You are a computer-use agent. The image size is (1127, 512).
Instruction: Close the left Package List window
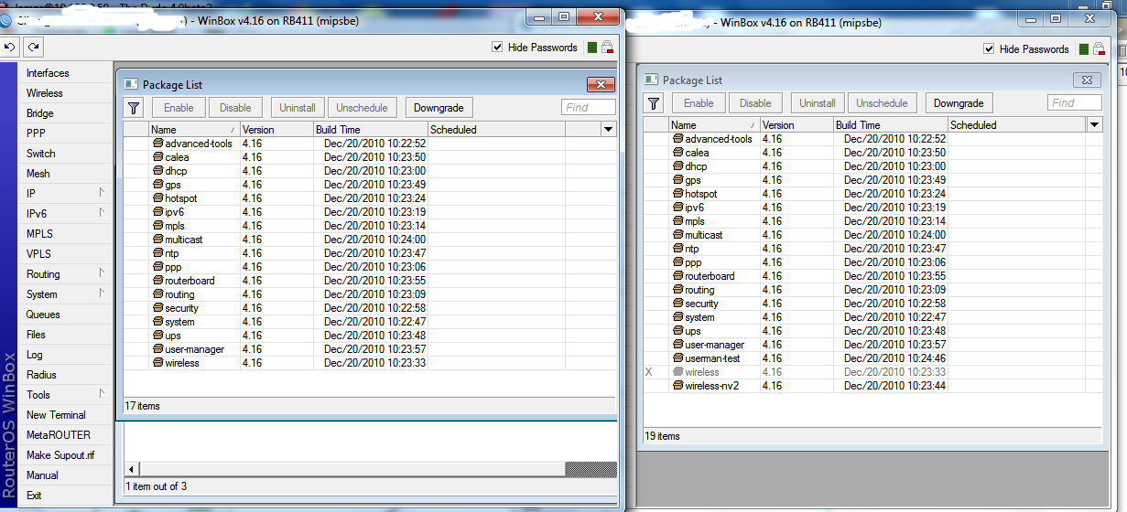(x=601, y=85)
